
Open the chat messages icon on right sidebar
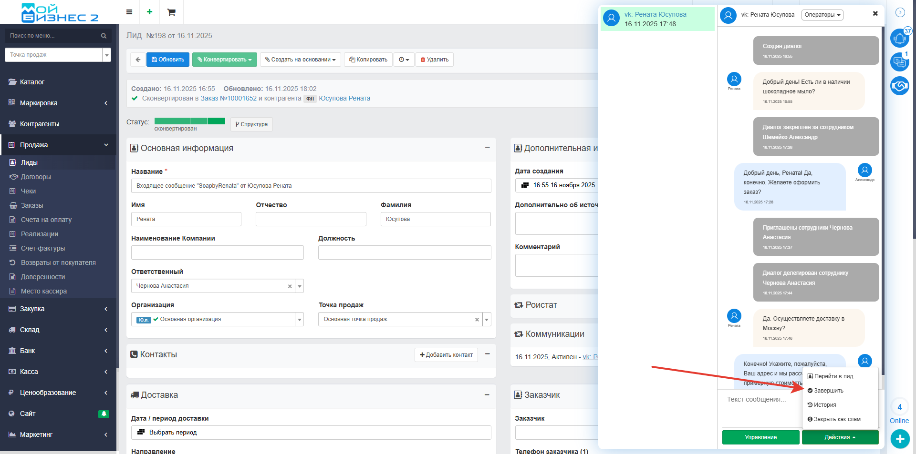(899, 62)
